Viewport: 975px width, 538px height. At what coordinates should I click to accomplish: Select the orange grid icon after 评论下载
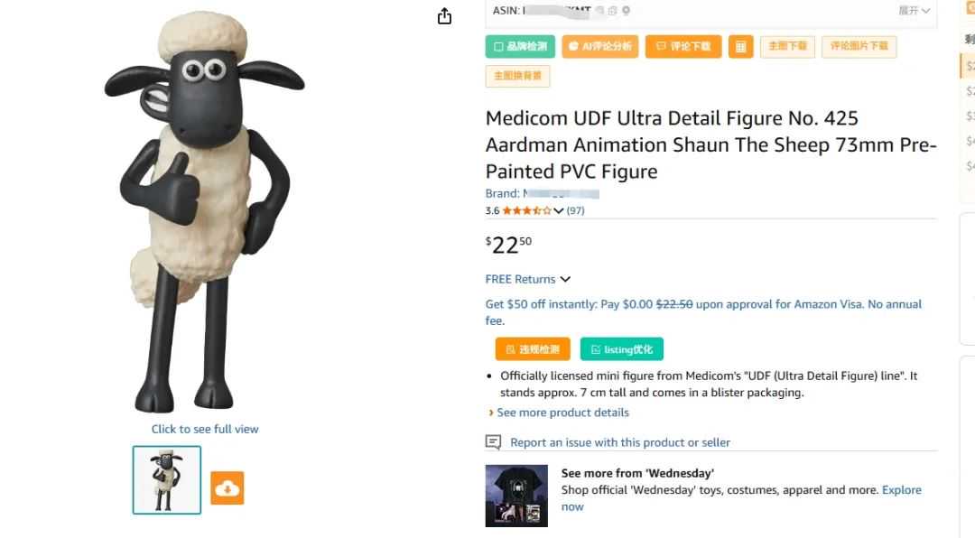(740, 45)
